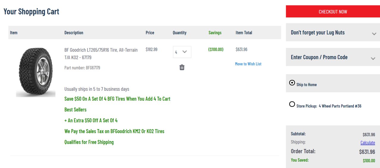
Task: Select Store Pickup radio option
Action: 292,104
